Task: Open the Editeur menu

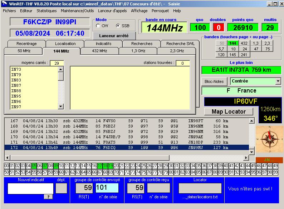Action: point(26,11)
